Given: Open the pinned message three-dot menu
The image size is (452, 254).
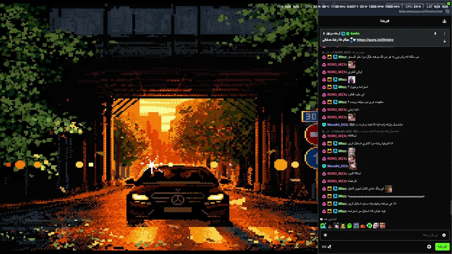Looking at the screenshot, I should 445,34.
